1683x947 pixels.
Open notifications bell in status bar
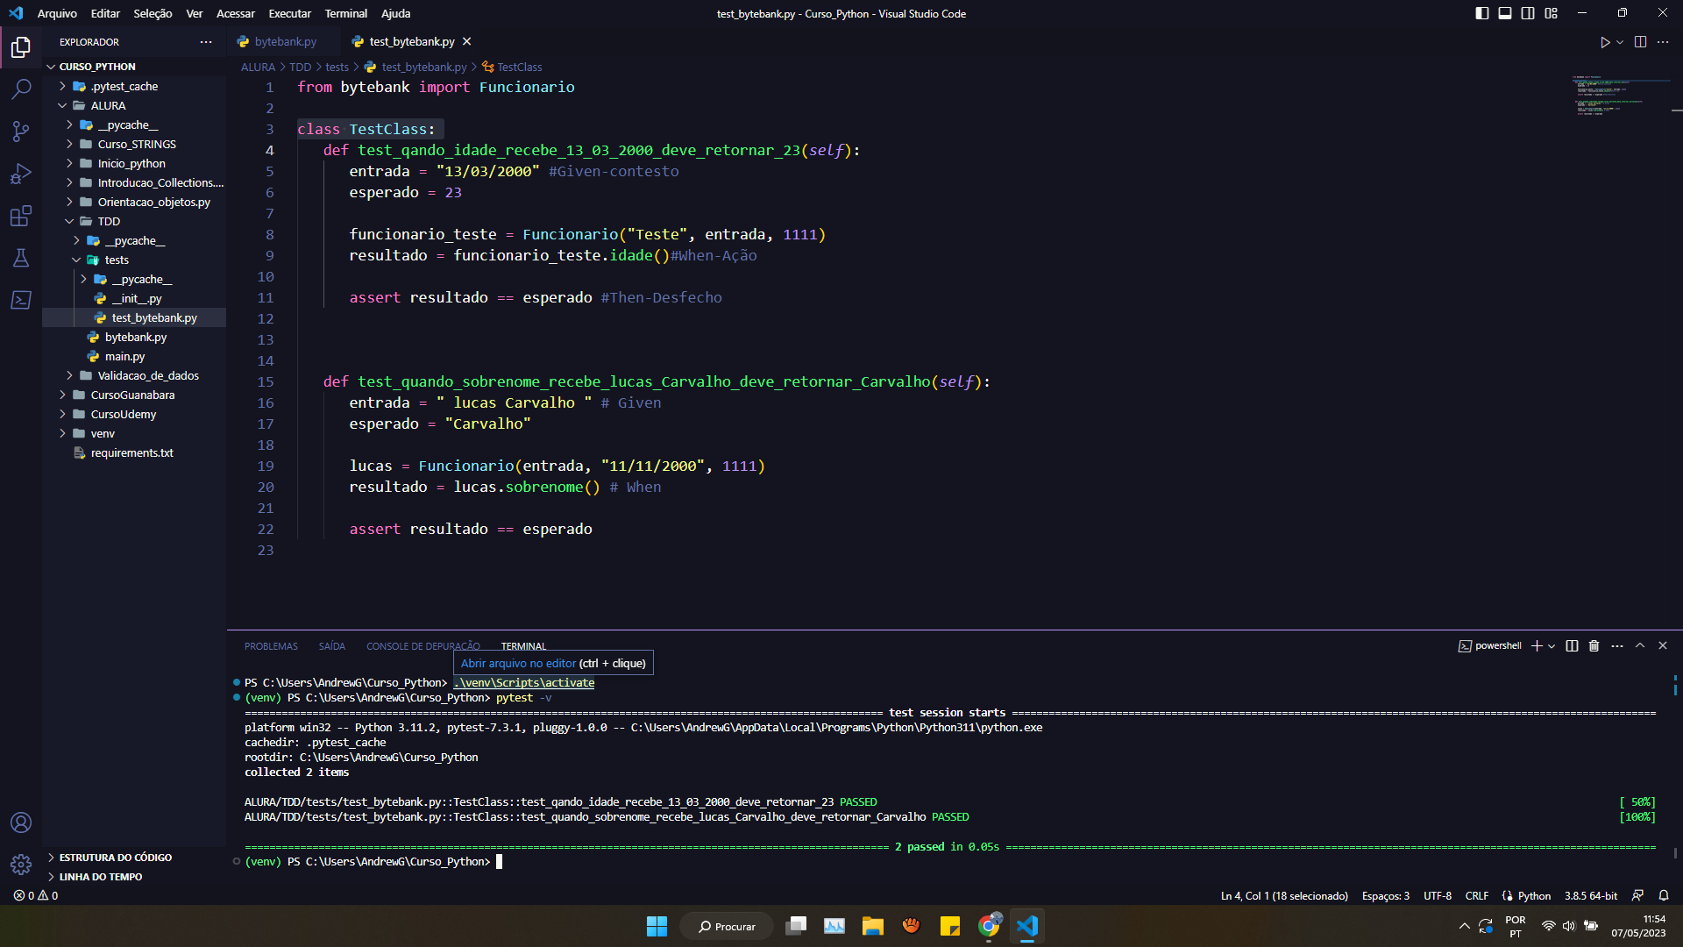click(x=1664, y=895)
